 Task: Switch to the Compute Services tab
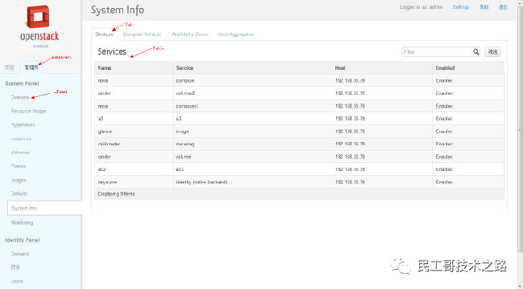tap(142, 35)
